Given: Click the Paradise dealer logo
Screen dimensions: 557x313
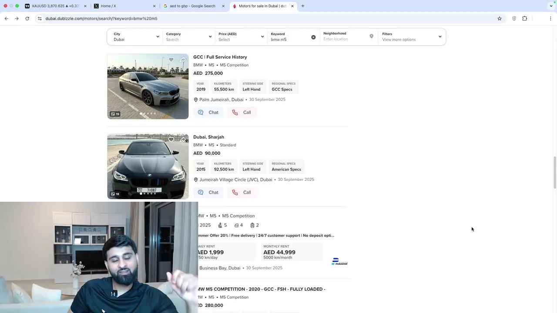Looking at the screenshot, I should [x=339, y=261].
